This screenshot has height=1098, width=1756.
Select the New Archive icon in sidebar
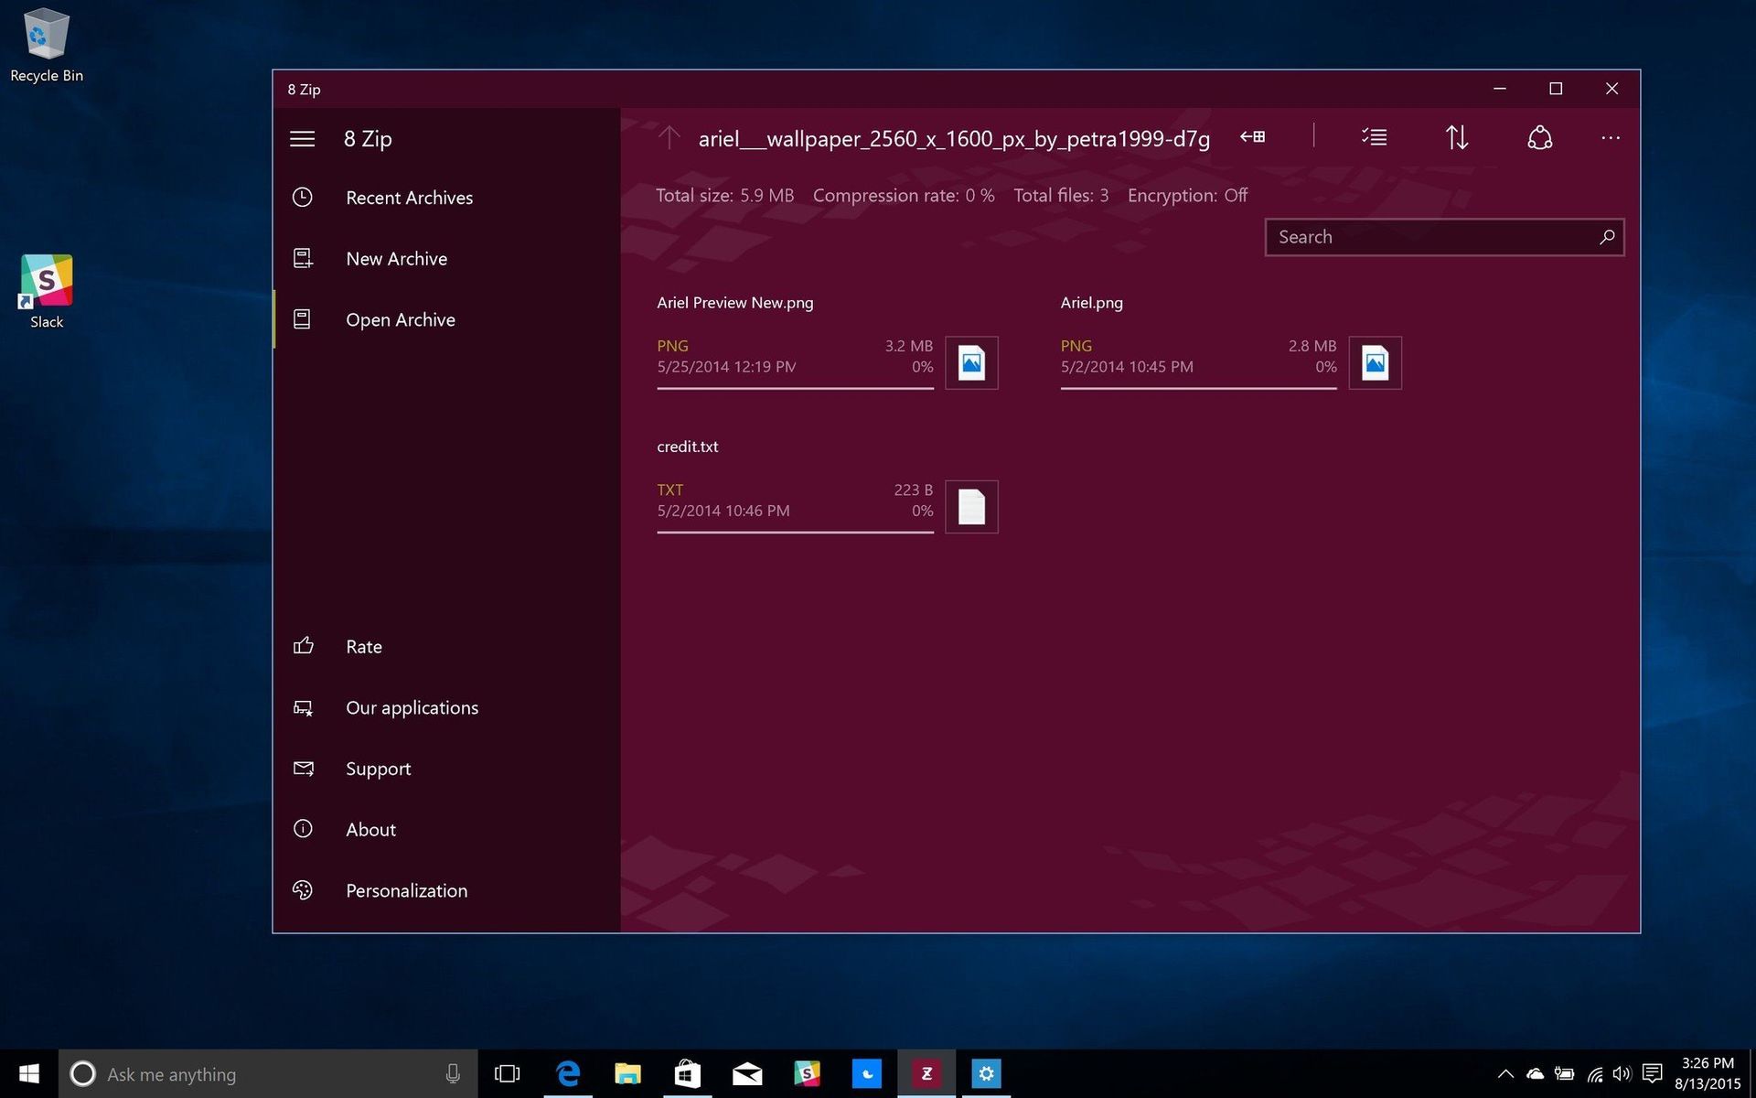pos(302,258)
